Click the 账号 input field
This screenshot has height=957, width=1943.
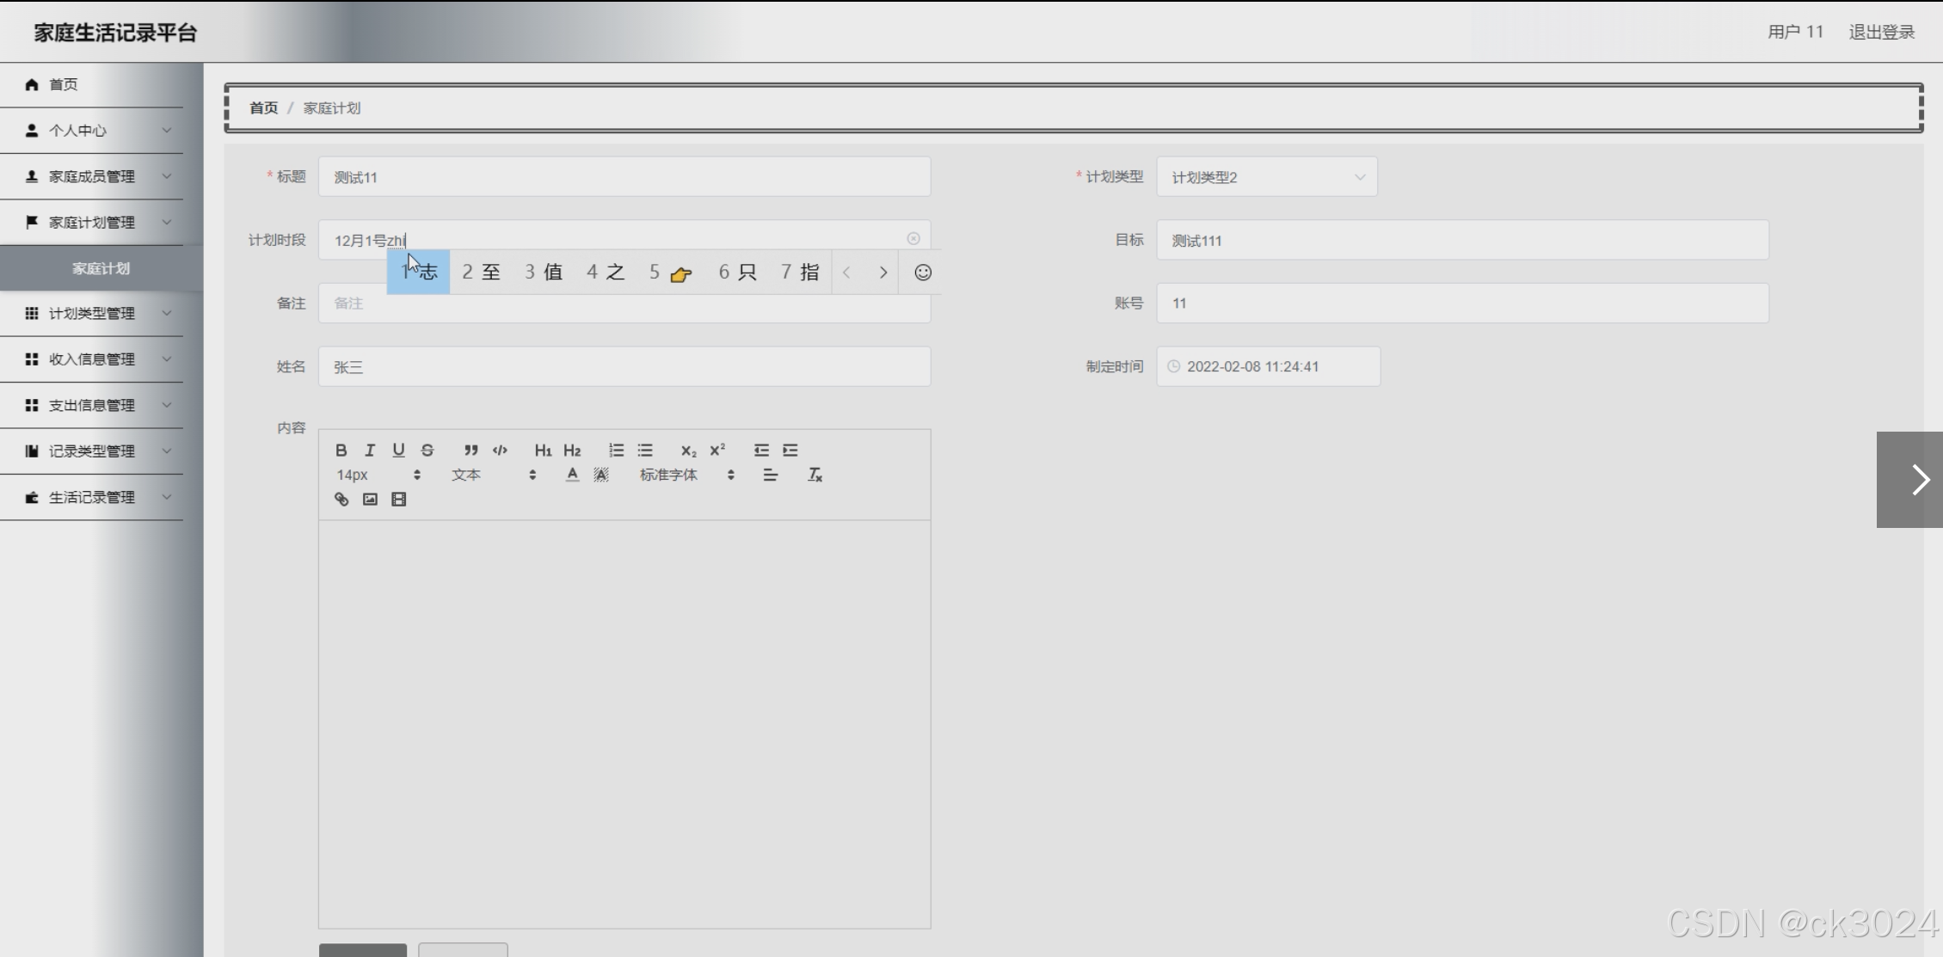tap(1462, 303)
